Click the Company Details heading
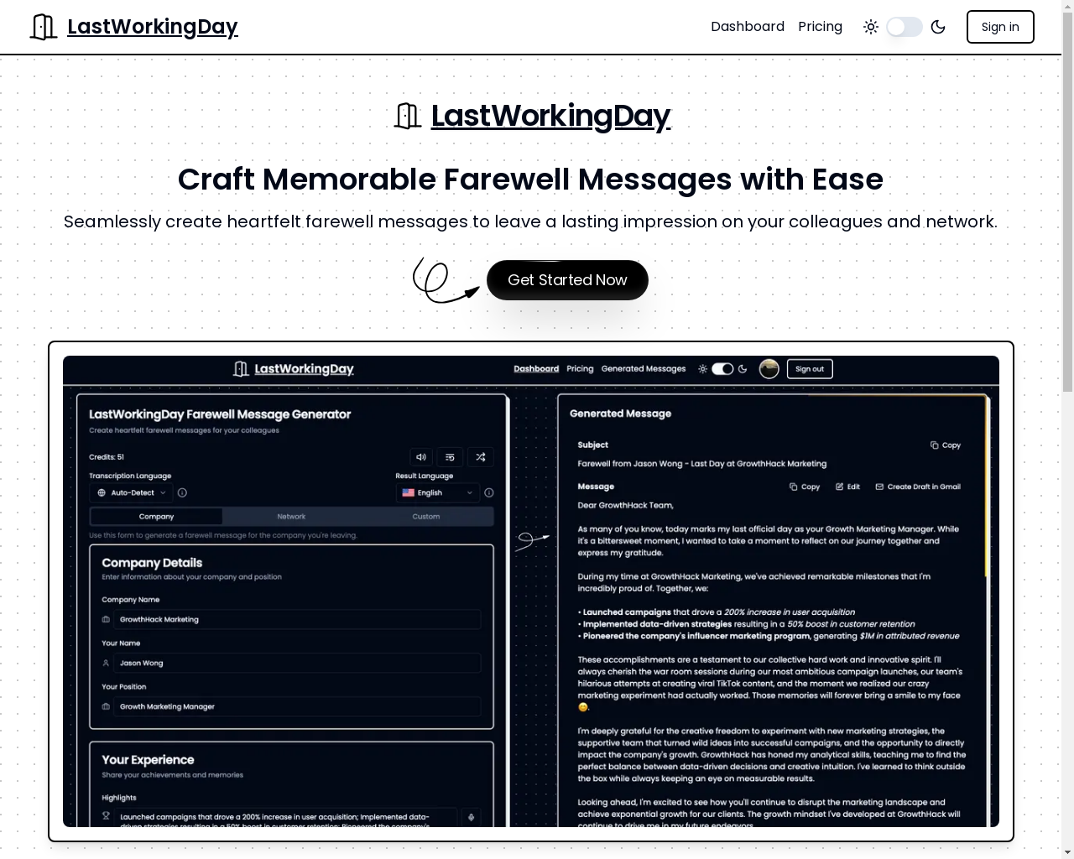Viewport: 1074px width, 859px height. [152, 563]
